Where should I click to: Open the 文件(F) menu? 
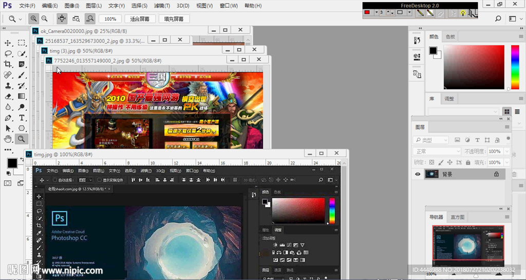pos(27,6)
